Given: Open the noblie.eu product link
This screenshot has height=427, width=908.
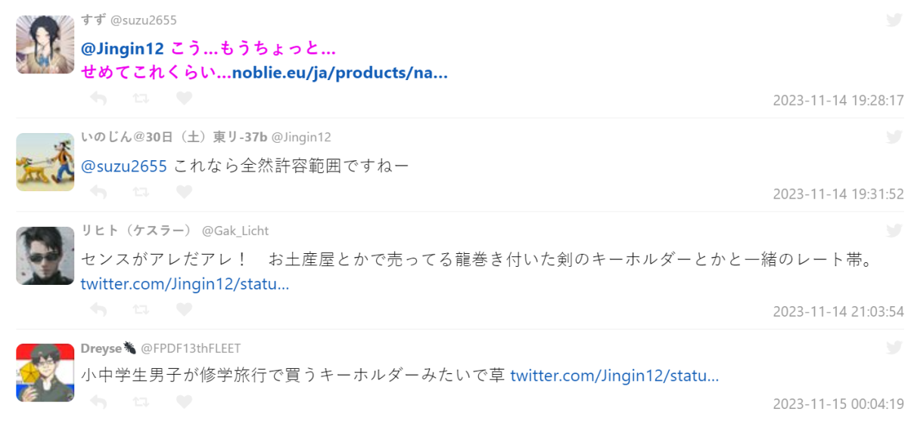Looking at the screenshot, I should tap(340, 73).
